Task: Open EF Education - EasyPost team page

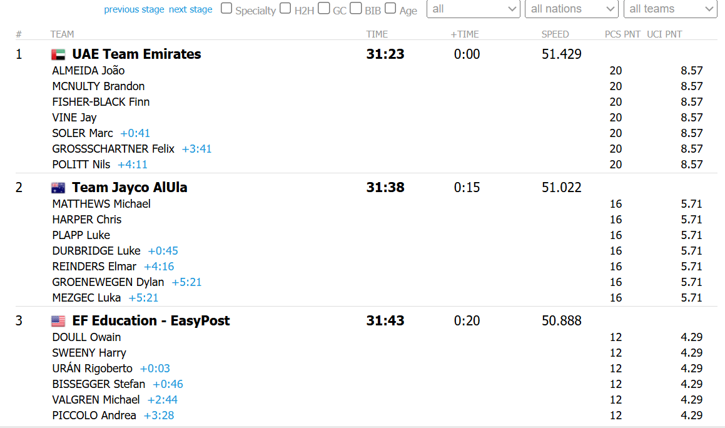Action: point(151,321)
